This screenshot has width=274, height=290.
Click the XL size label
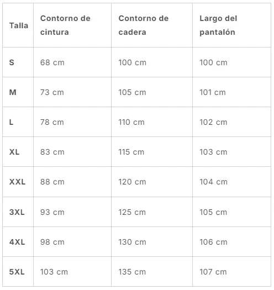tap(14, 152)
